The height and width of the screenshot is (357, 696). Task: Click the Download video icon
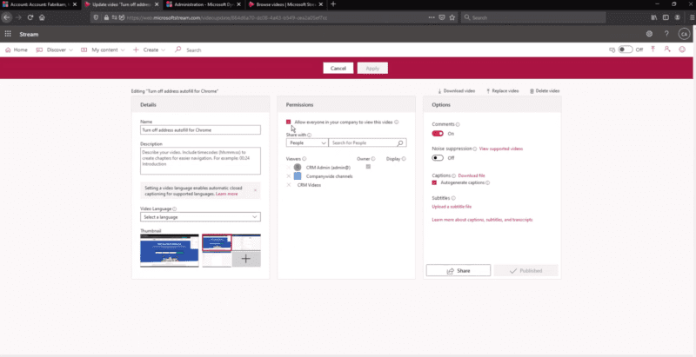tap(439, 90)
